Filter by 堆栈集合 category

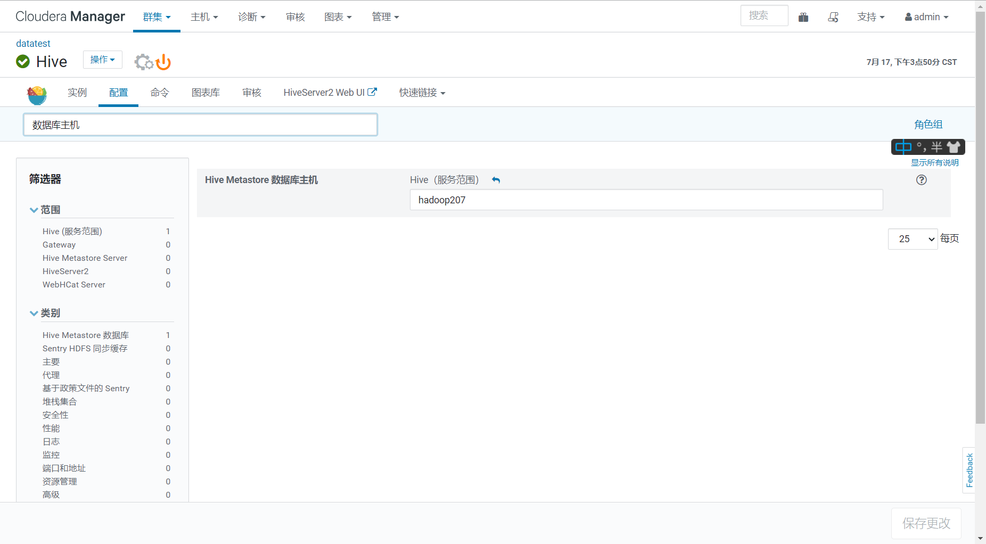pos(60,402)
